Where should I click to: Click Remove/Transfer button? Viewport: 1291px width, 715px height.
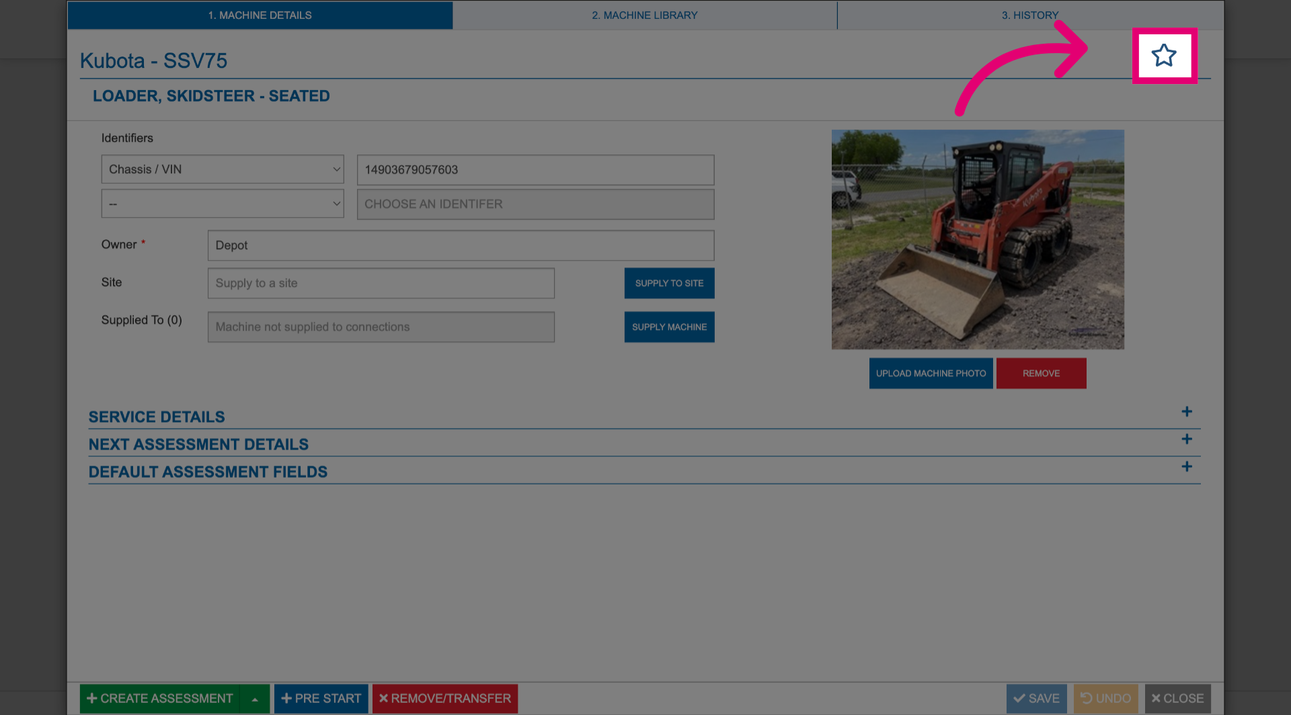tap(445, 699)
